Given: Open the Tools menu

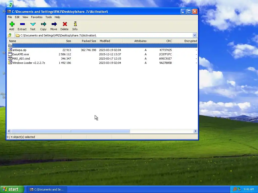Looking at the screenshot, I should tap(49, 17).
